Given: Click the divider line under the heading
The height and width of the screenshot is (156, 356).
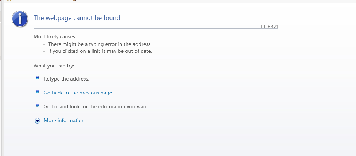Looking at the screenshot, I should pyautogui.click(x=146, y=28).
